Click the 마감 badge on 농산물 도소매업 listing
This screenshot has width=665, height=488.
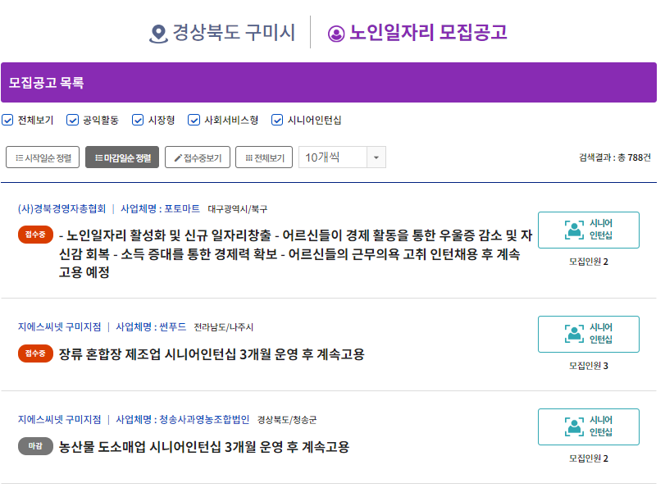coord(35,446)
